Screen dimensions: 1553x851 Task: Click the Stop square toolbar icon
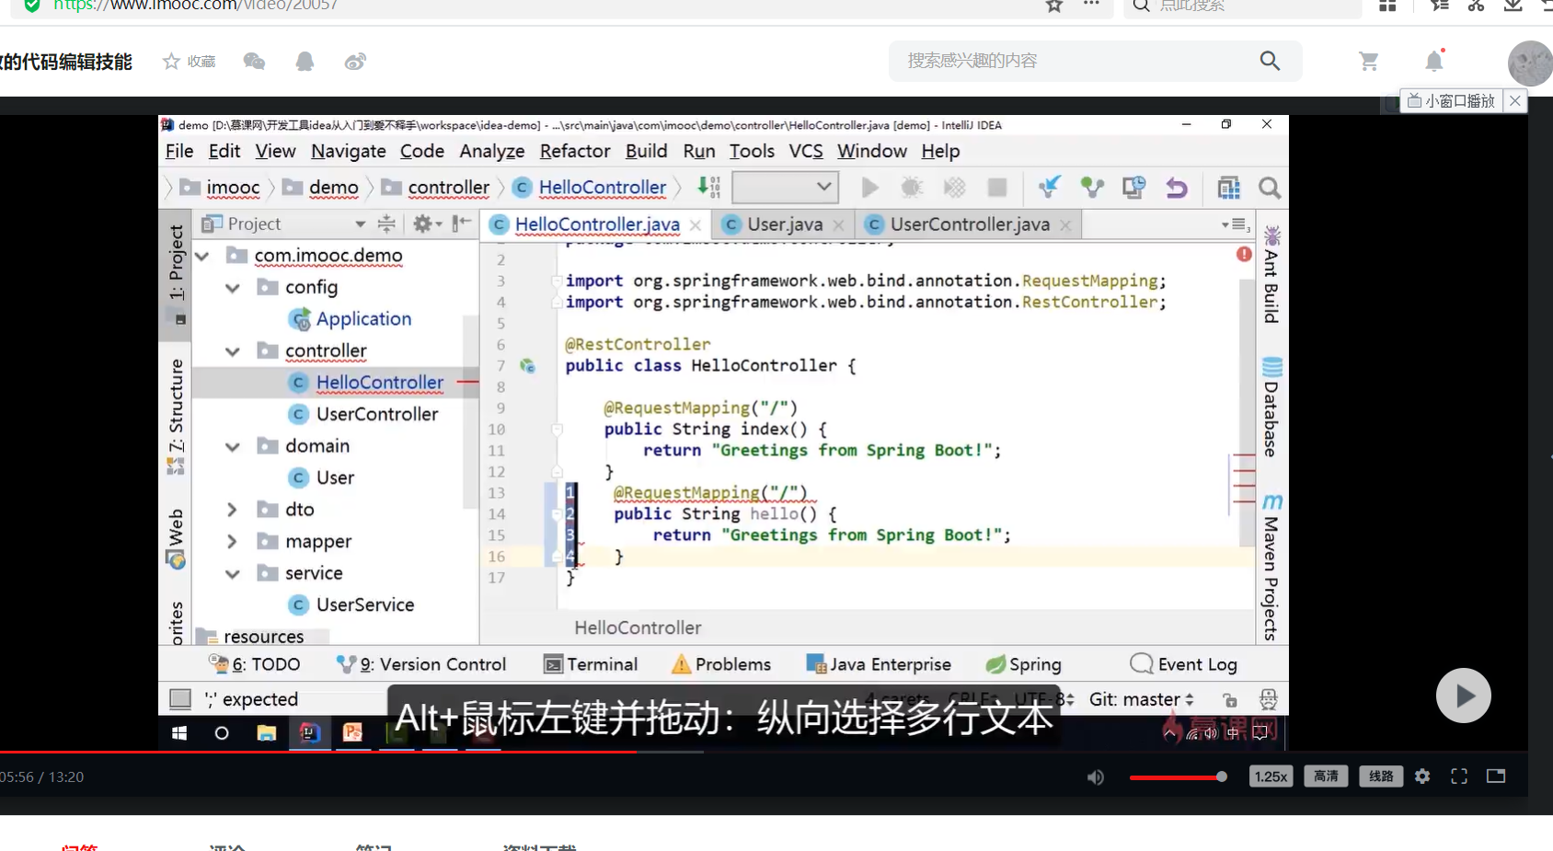tap(996, 188)
